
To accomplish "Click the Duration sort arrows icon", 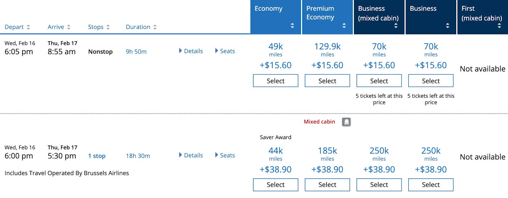I will 155,27.
